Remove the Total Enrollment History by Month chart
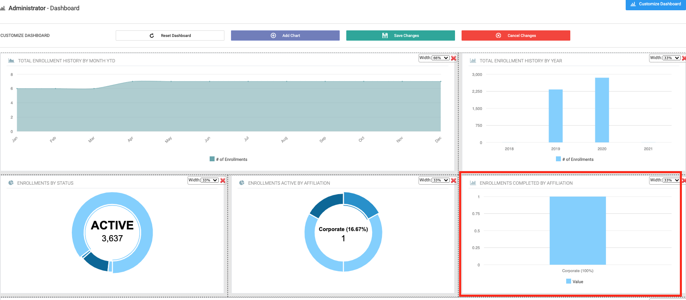This screenshot has height=300, width=686. pyautogui.click(x=453, y=58)
